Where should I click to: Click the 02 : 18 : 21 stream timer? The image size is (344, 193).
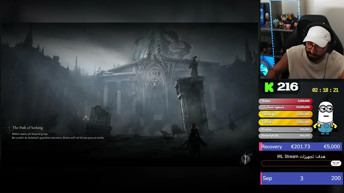pyautogui.click(x=325, y=90)
